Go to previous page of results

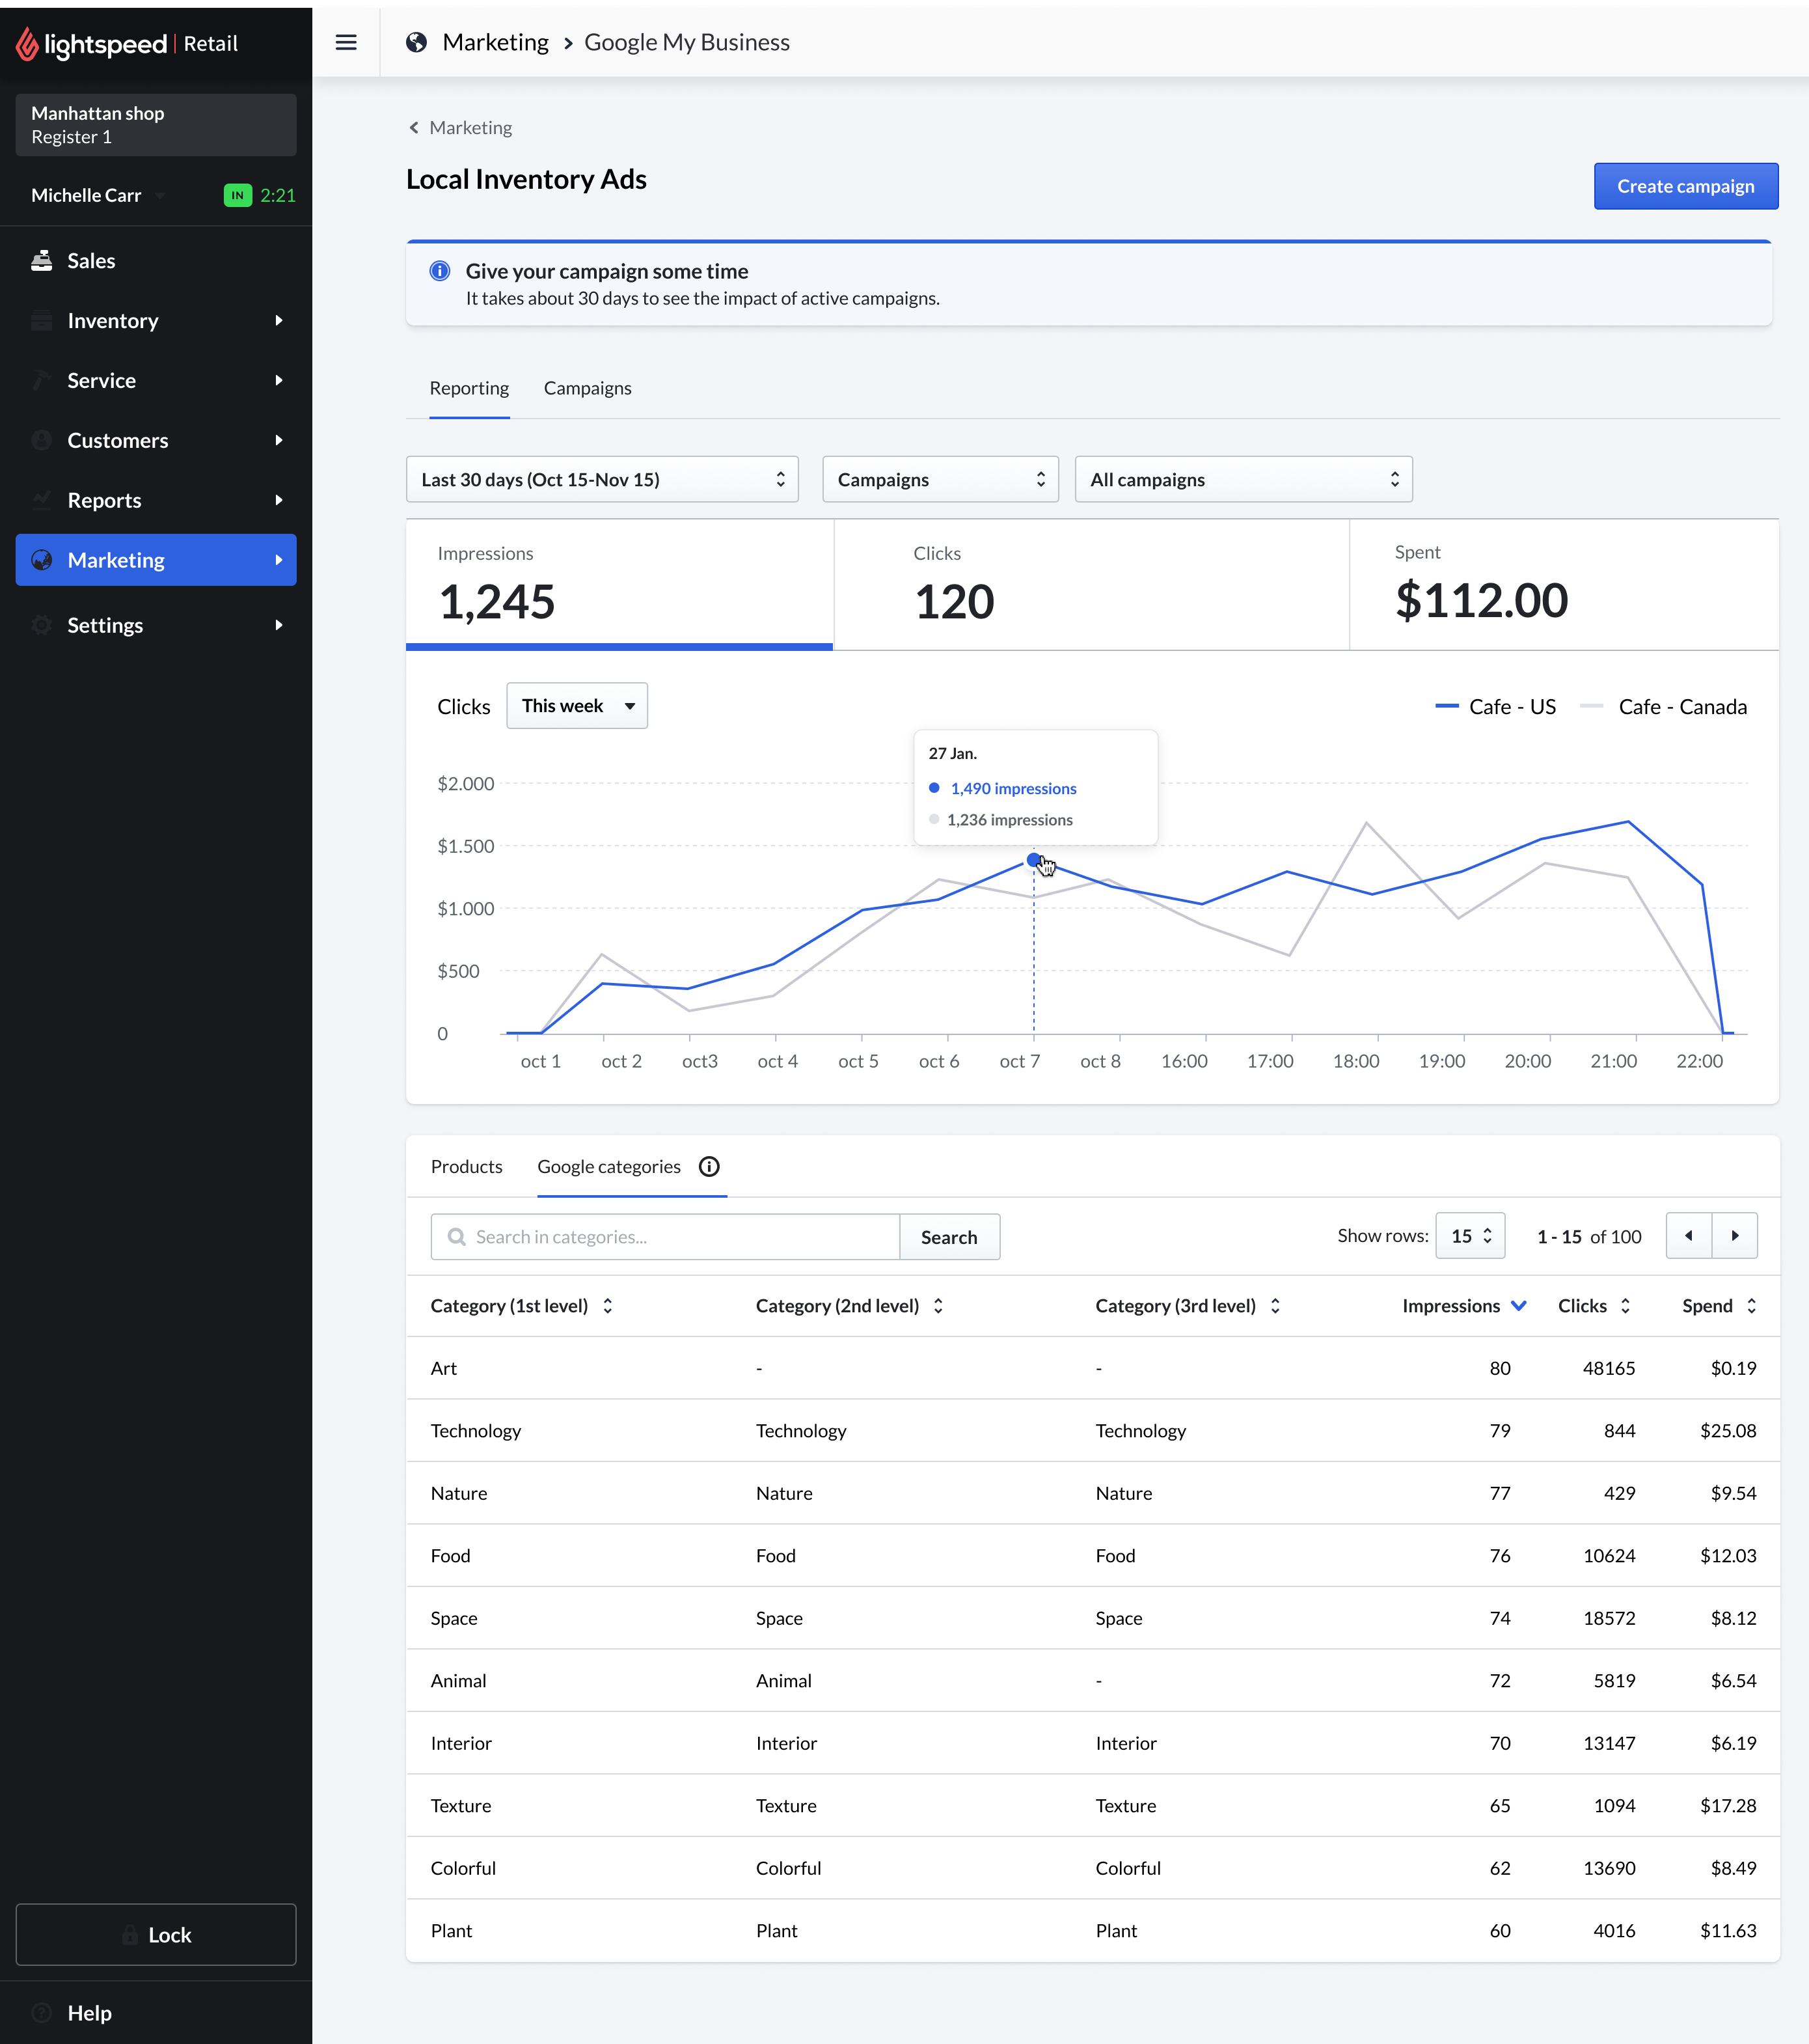1689,1236
